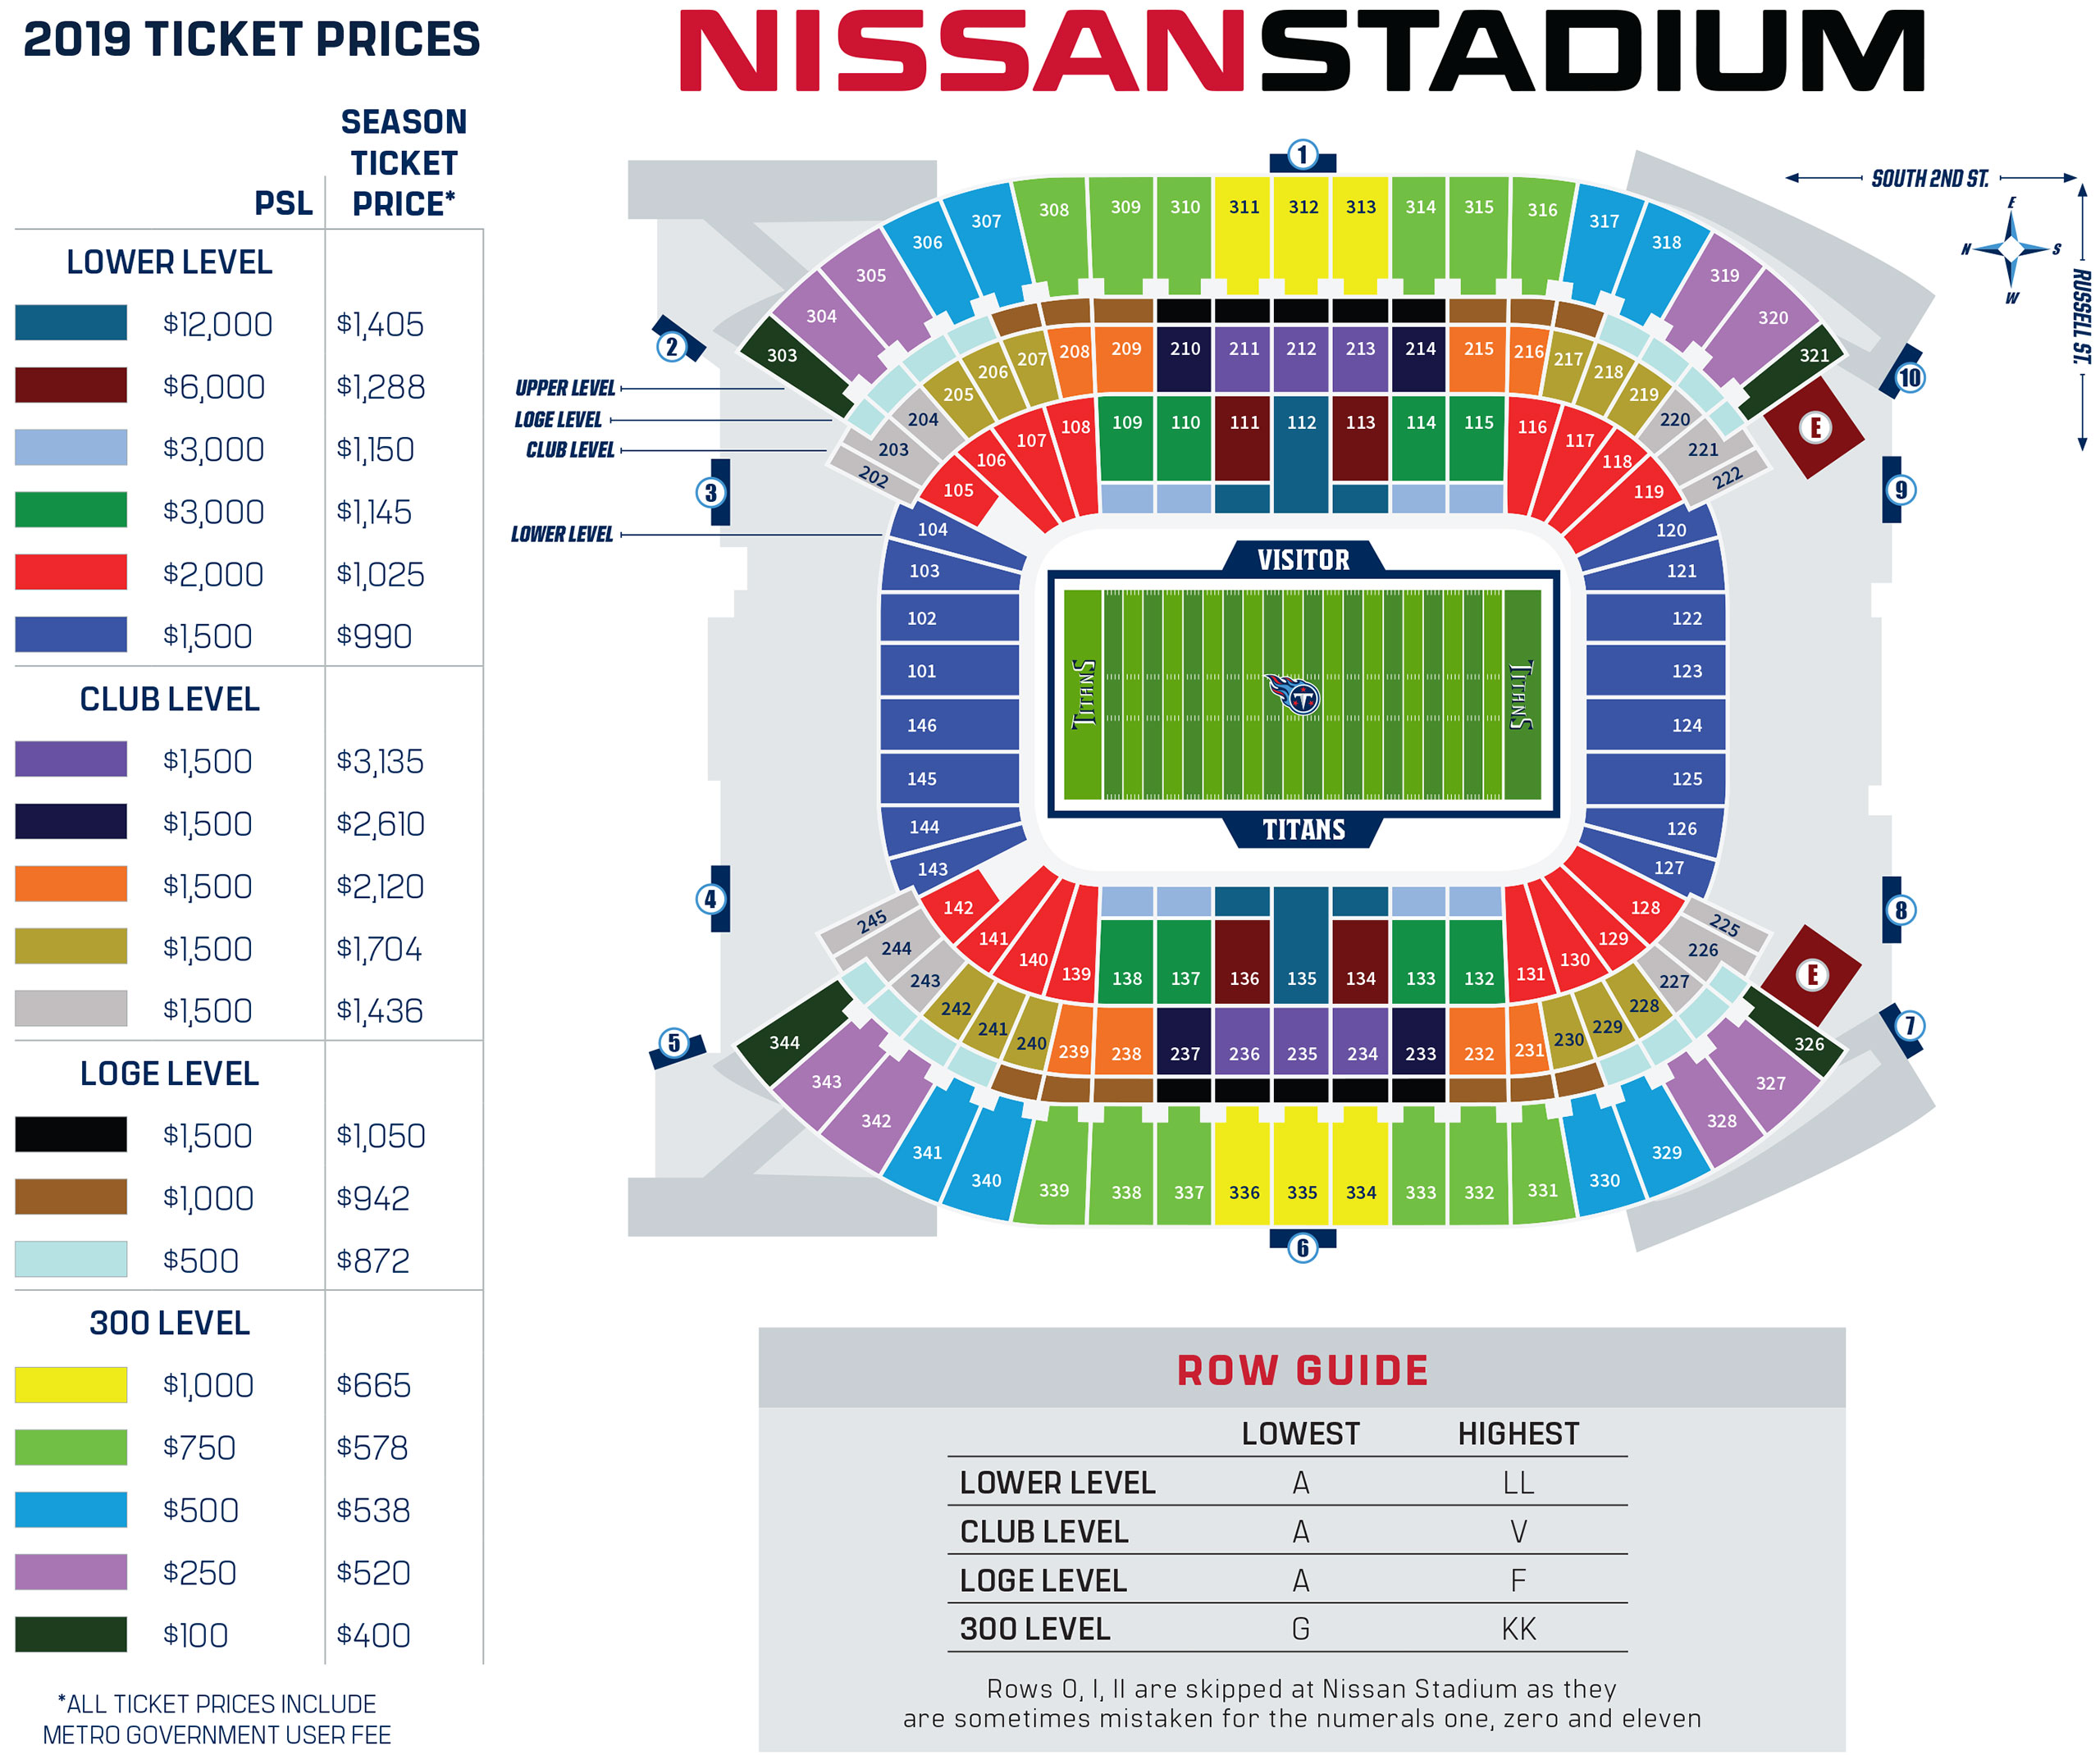Select the gate 5 marker icon
The height and width of the screenshot is (1755, 2100).
click(674, 1043)
